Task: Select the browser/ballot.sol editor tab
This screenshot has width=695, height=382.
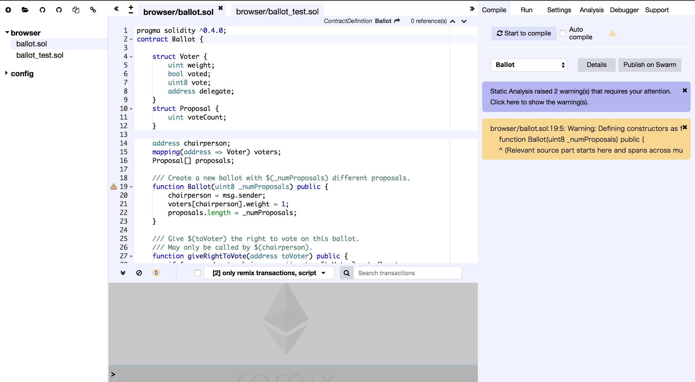Action: tap(178, 12)
